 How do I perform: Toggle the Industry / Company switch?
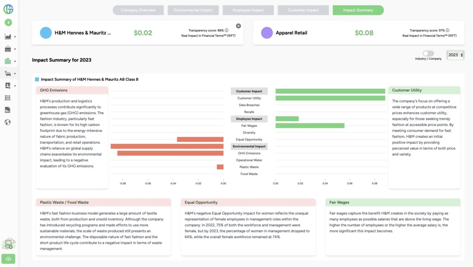click(x=428, y=54)
